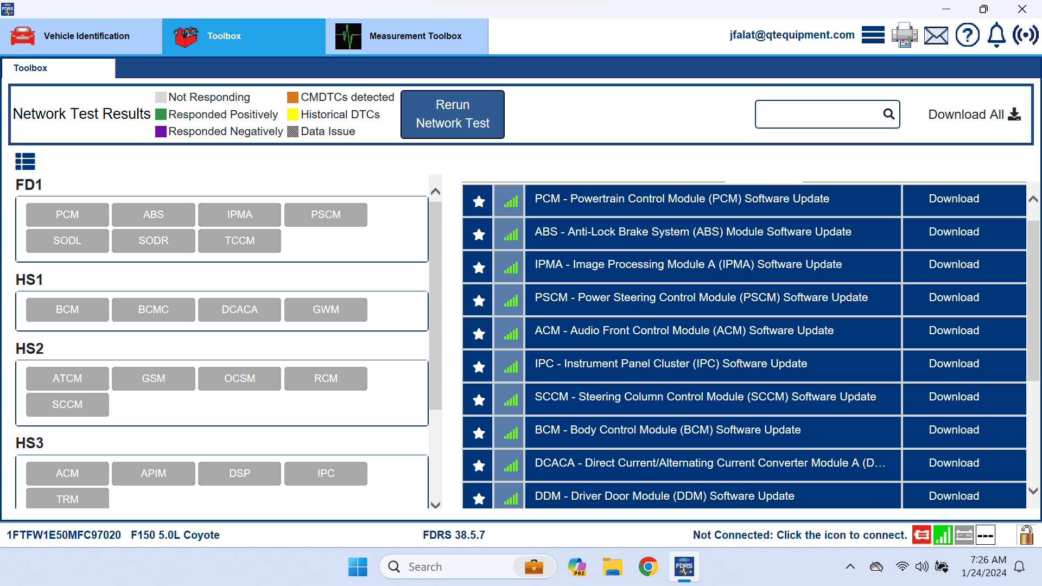Image resolution: width=1042 pixels, height=586 pixels.
Task: Click the Rerun Network Test button
Action: 452,114
